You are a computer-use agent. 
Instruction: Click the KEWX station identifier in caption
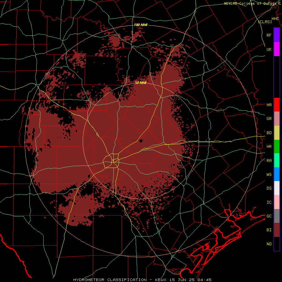(161, 280)
